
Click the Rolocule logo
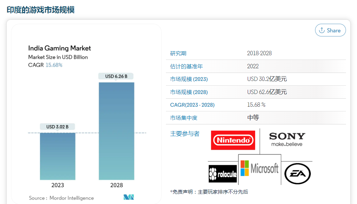click(223, 174)
